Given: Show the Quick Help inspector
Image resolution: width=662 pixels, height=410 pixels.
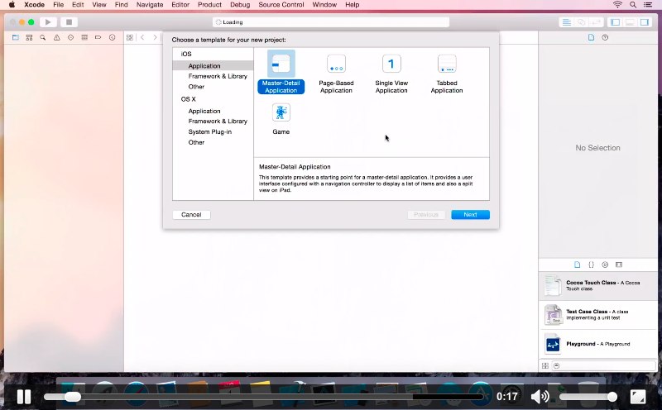Looking at the screenshot, I should pyautogui.click(x=605, y=37).
